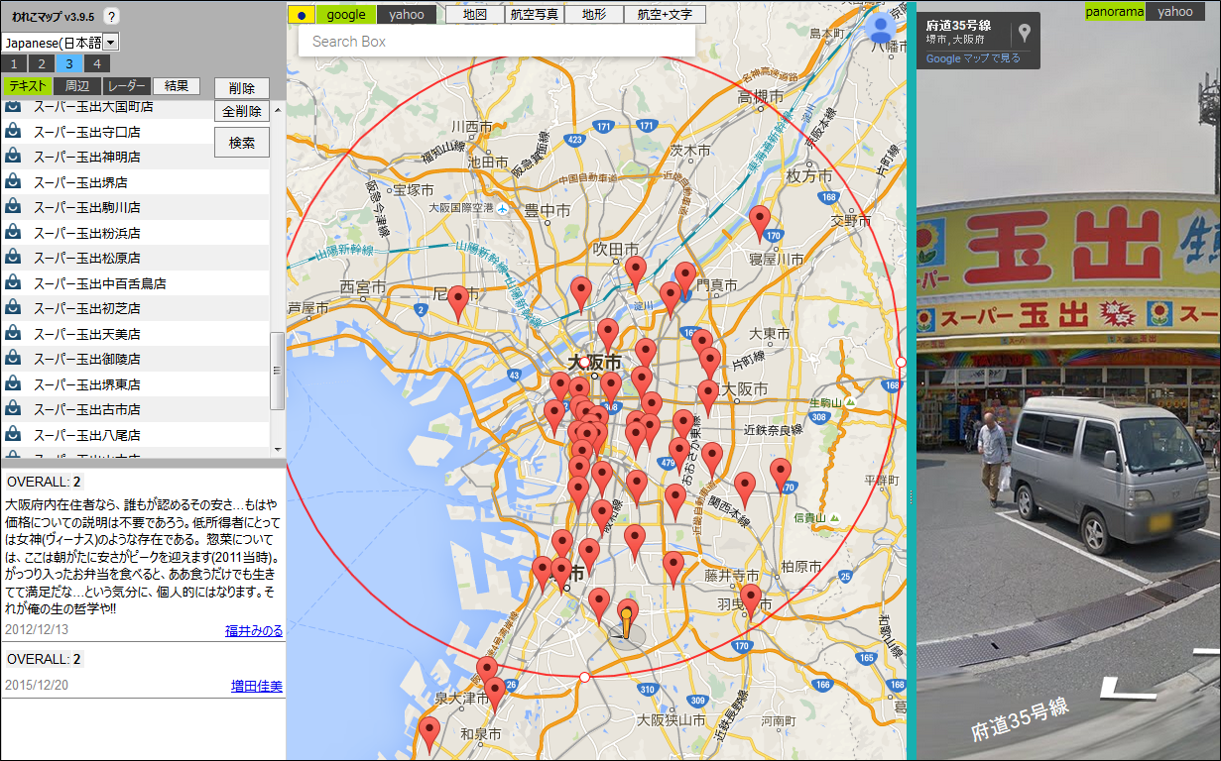The width and height of the screenshot is (1221, 761).
Task: Click the store list scrollbar thumb
Action: click(x=278, y=371)
